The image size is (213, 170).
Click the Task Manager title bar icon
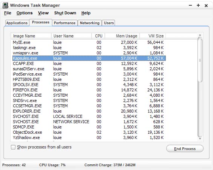(5, 5)
